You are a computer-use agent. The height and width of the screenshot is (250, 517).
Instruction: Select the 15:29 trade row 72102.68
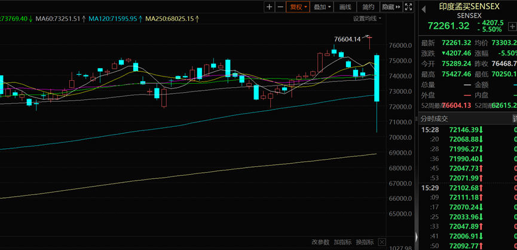coord(468,188)
